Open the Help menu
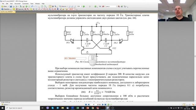Screen dimensions: 196x110 click(43, 4)
